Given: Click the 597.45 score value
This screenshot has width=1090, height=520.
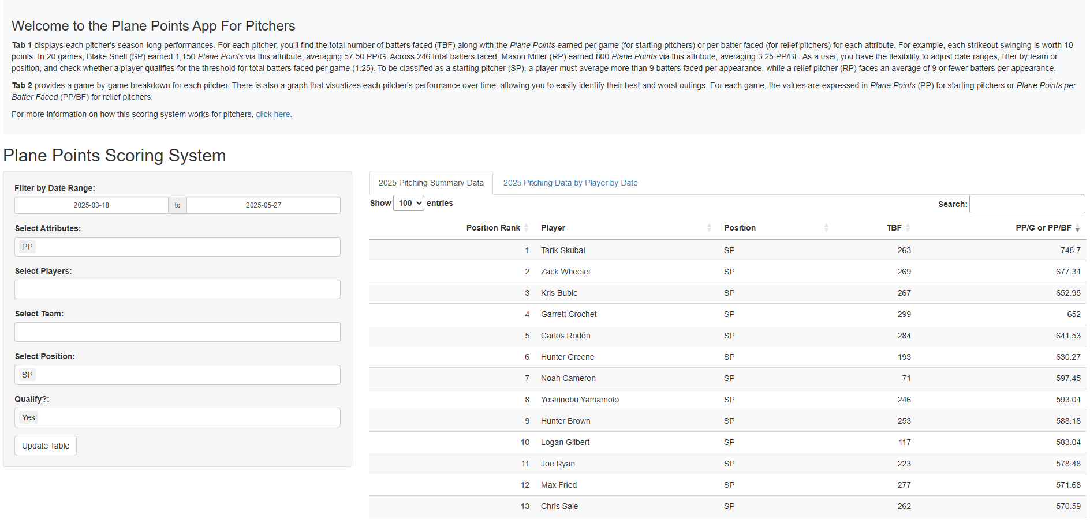Looking at the screenshot, I should tap(1068, 378).
